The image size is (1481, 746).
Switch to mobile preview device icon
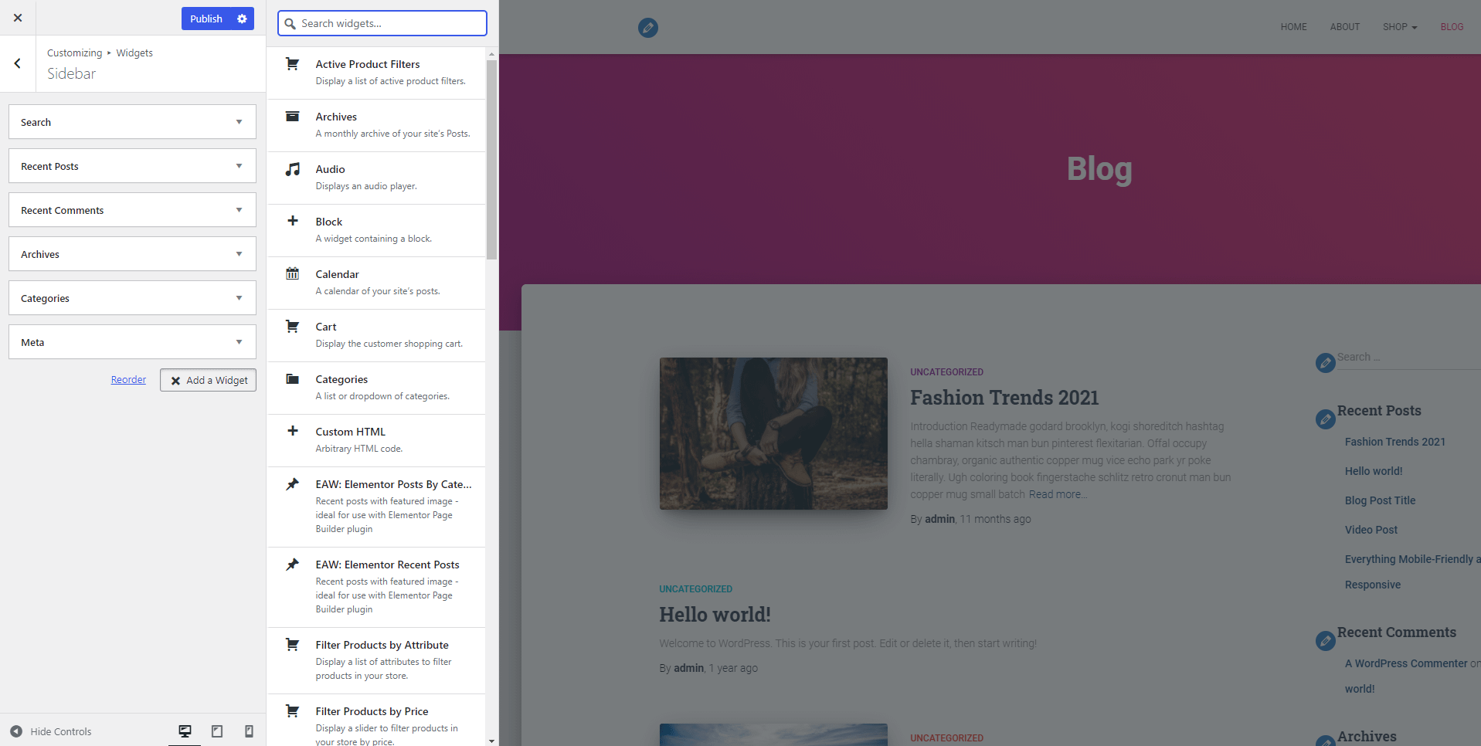click(249, 731)
